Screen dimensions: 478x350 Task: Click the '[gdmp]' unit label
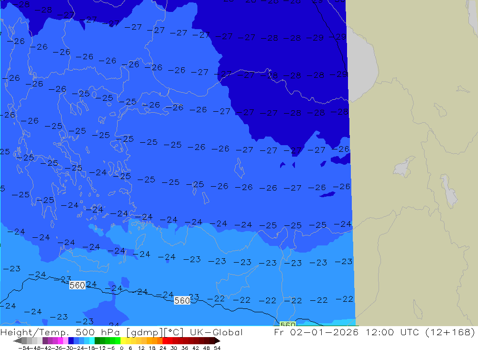pos(144,332)
